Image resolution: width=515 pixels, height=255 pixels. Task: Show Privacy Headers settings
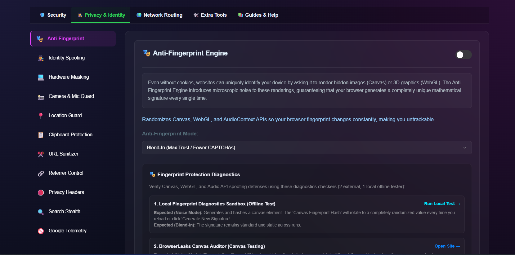tap(73, 192)
